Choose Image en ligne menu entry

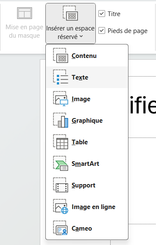point(87,206)
